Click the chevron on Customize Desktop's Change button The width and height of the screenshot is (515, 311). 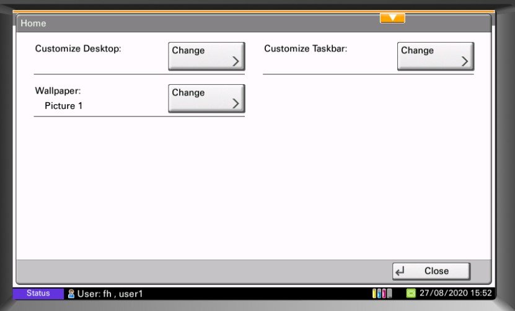[x=235, y=61]
